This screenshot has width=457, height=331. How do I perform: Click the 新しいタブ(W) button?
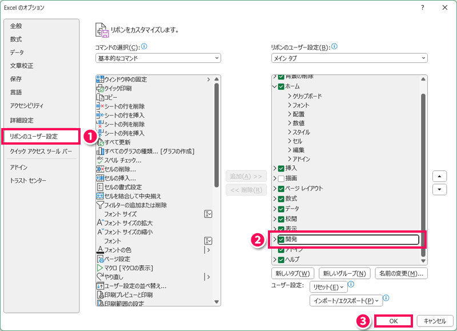click(x=292, y=273)
